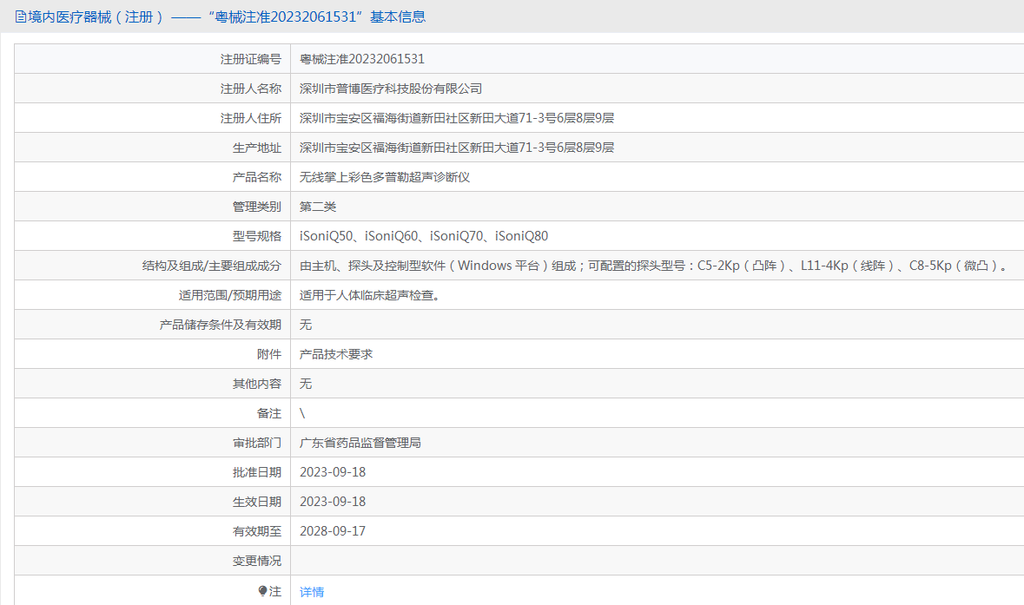
Task: Click the scope text 适用于人体临床超声检查。
Action: click(370, 295)
